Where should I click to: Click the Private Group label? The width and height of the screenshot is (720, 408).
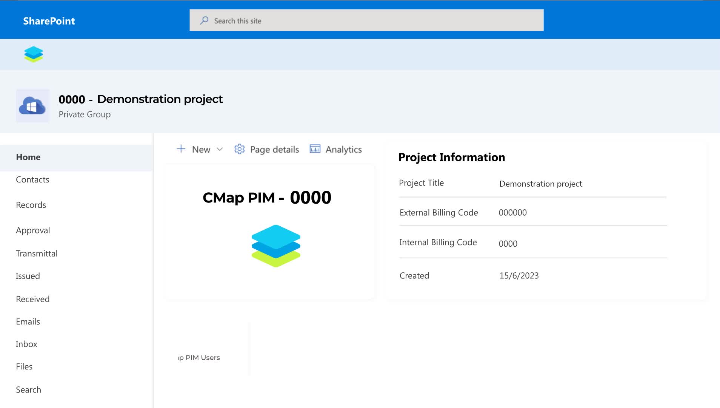pyautogui.click(x=85, y=114)
